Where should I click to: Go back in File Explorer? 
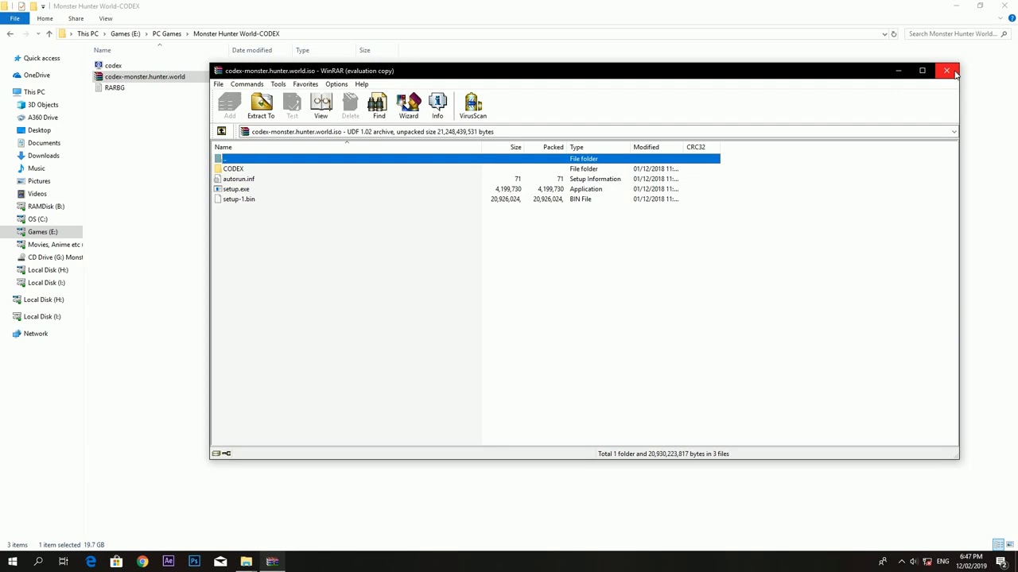click(x=10, y=34)
